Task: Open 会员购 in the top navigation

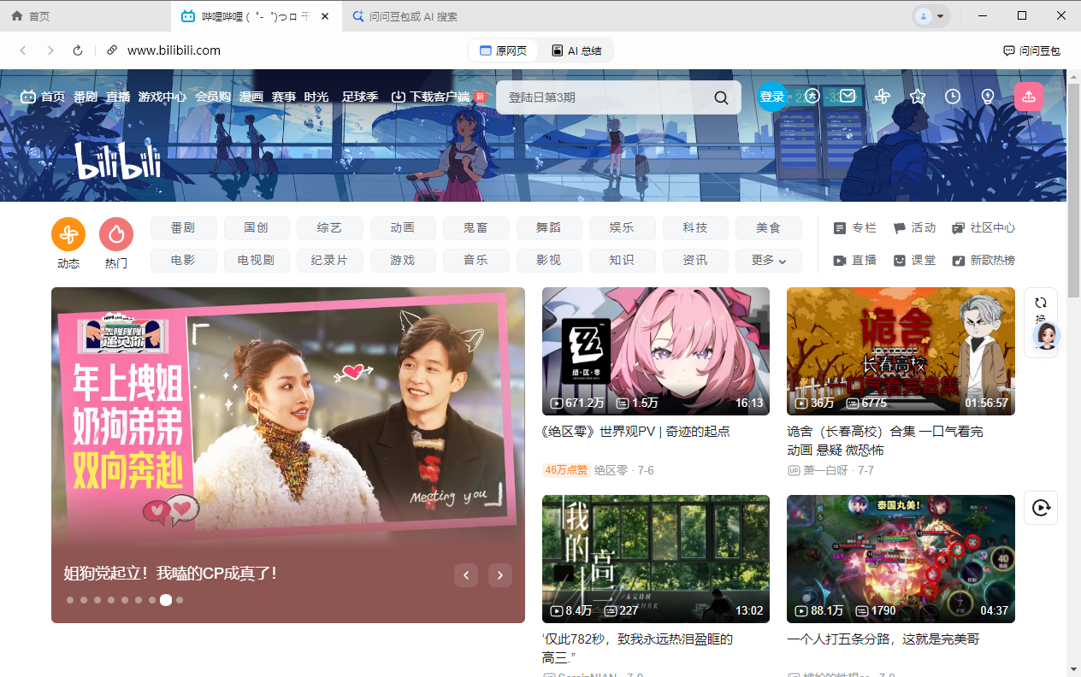Action: 213,97
